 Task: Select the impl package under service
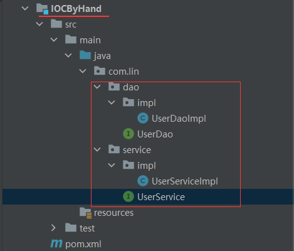click(x=147, y=166)
